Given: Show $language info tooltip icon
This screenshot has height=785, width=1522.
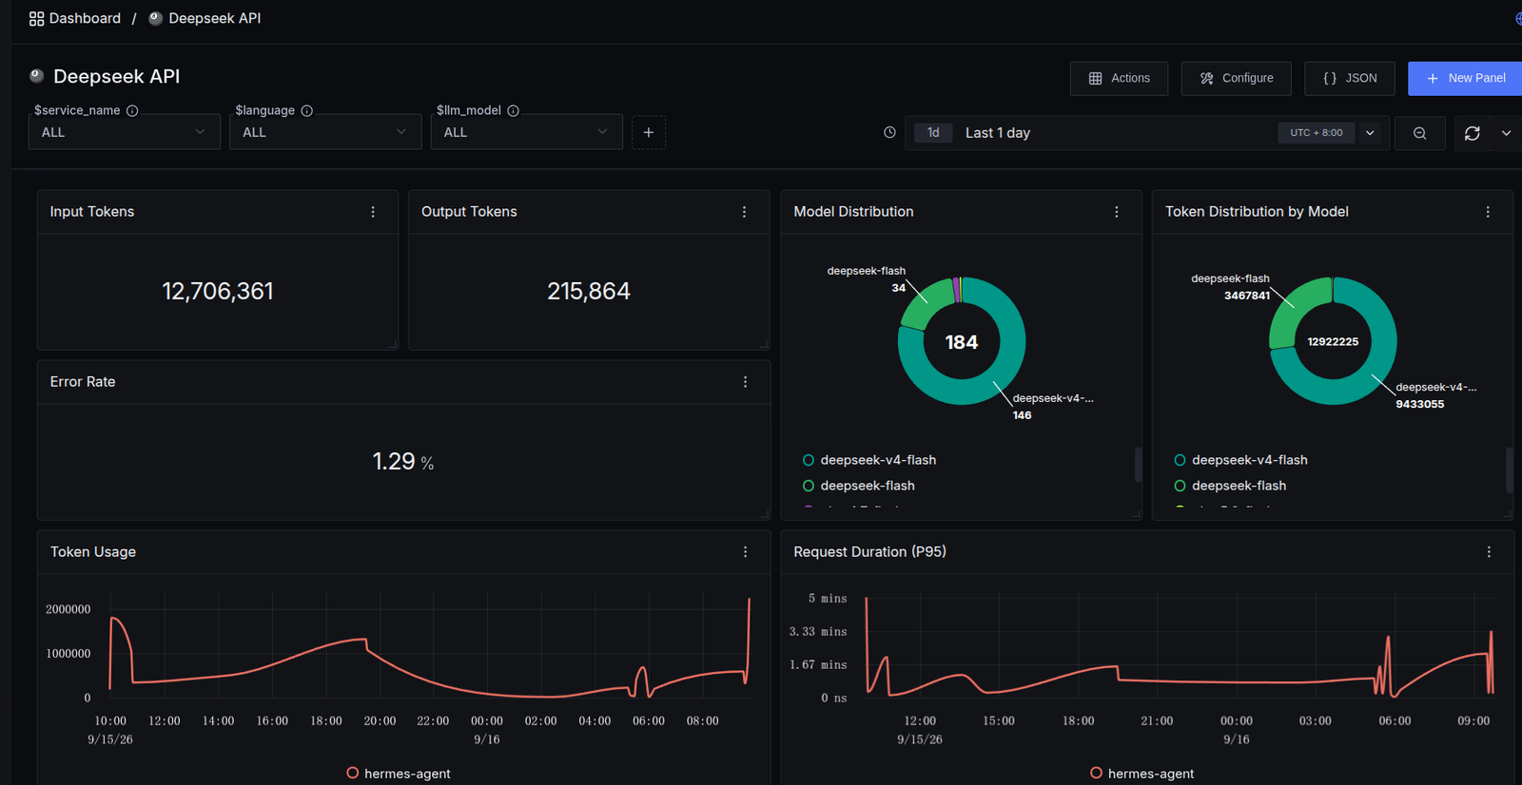Looking at the screenshot, I should [x=307, y=110].
